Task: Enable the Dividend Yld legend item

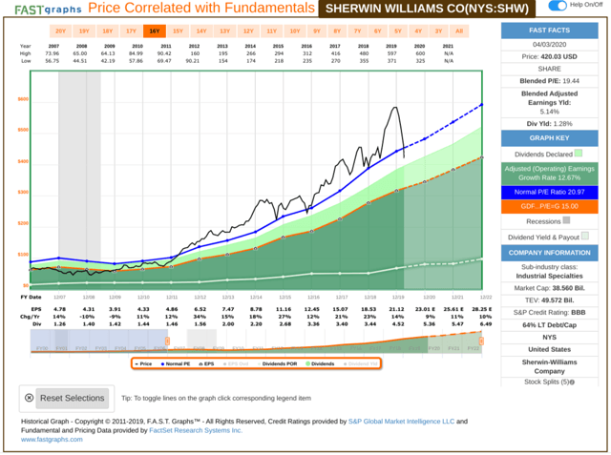Action: (361, 364)
